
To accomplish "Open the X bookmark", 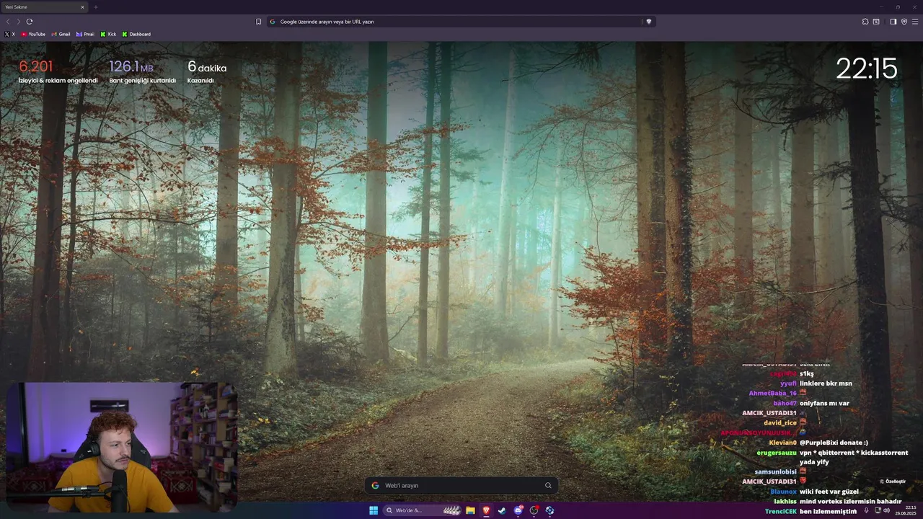I will point(9,34).
